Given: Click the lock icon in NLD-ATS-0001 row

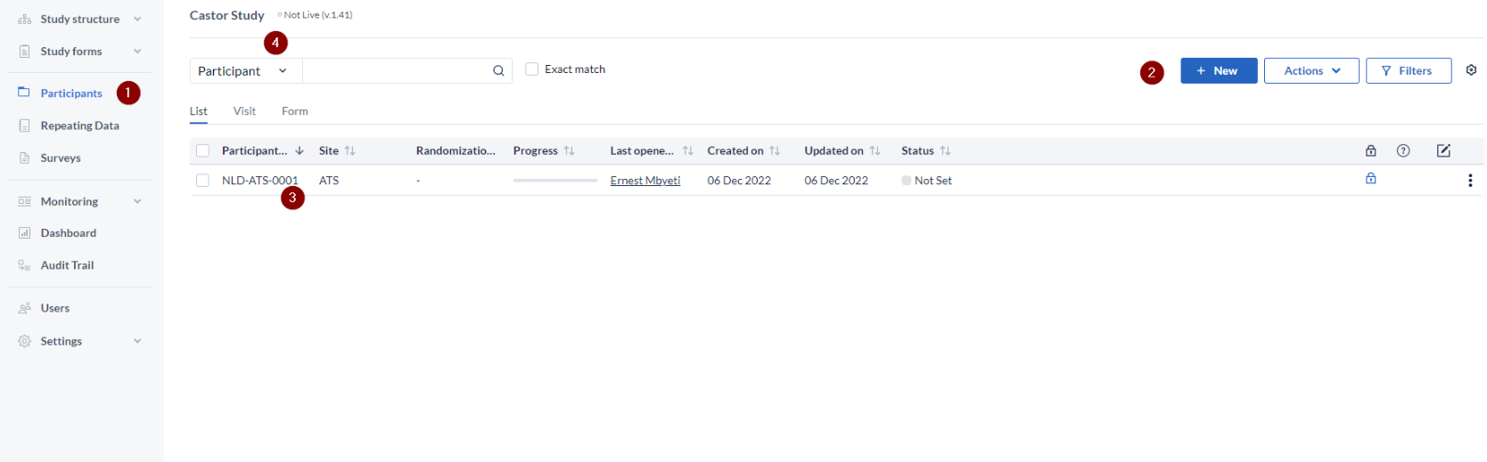Looking at the screenshot, I should (x=1370, y=179).
